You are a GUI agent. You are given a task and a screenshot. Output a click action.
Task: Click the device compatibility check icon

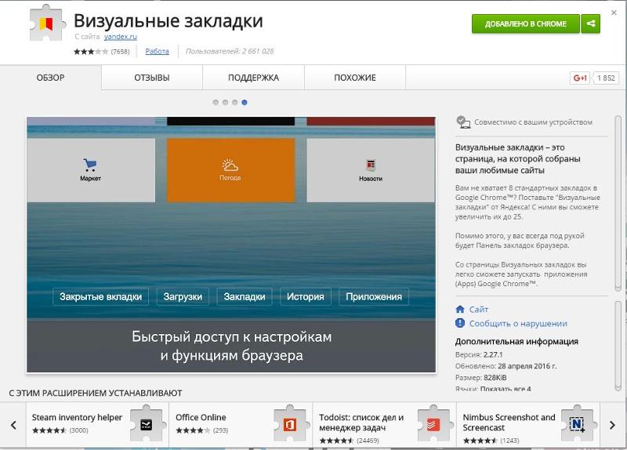pyautogui.click(x=463, y=122)
